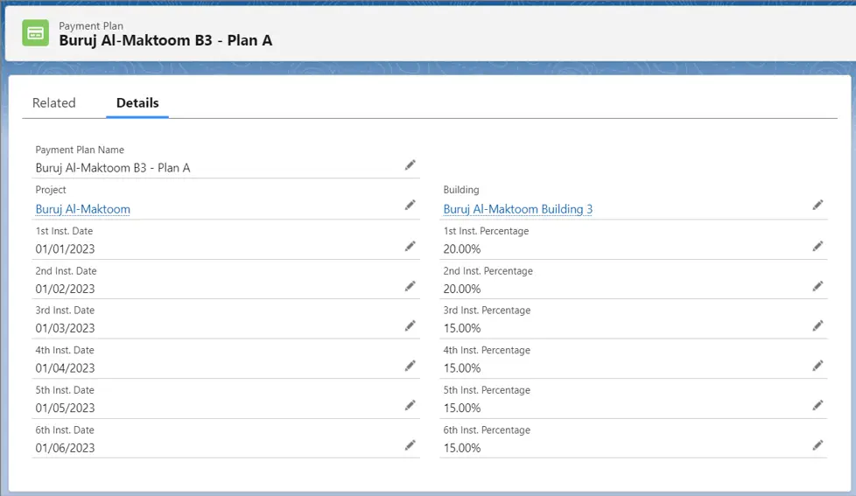Viewport: 856px width, 496px height.
Task: Click the edit pencil for Project
Action: click(410, 206)
